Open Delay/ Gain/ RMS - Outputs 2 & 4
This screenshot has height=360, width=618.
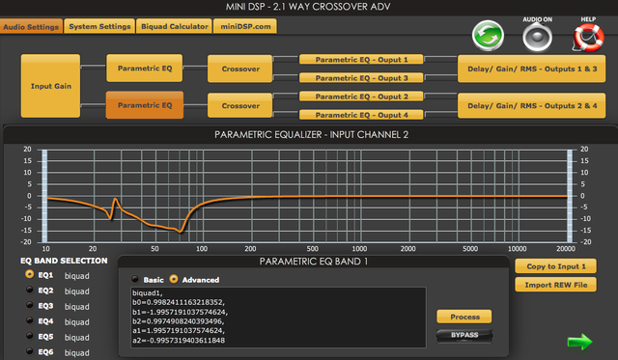[x=532, y=105]
